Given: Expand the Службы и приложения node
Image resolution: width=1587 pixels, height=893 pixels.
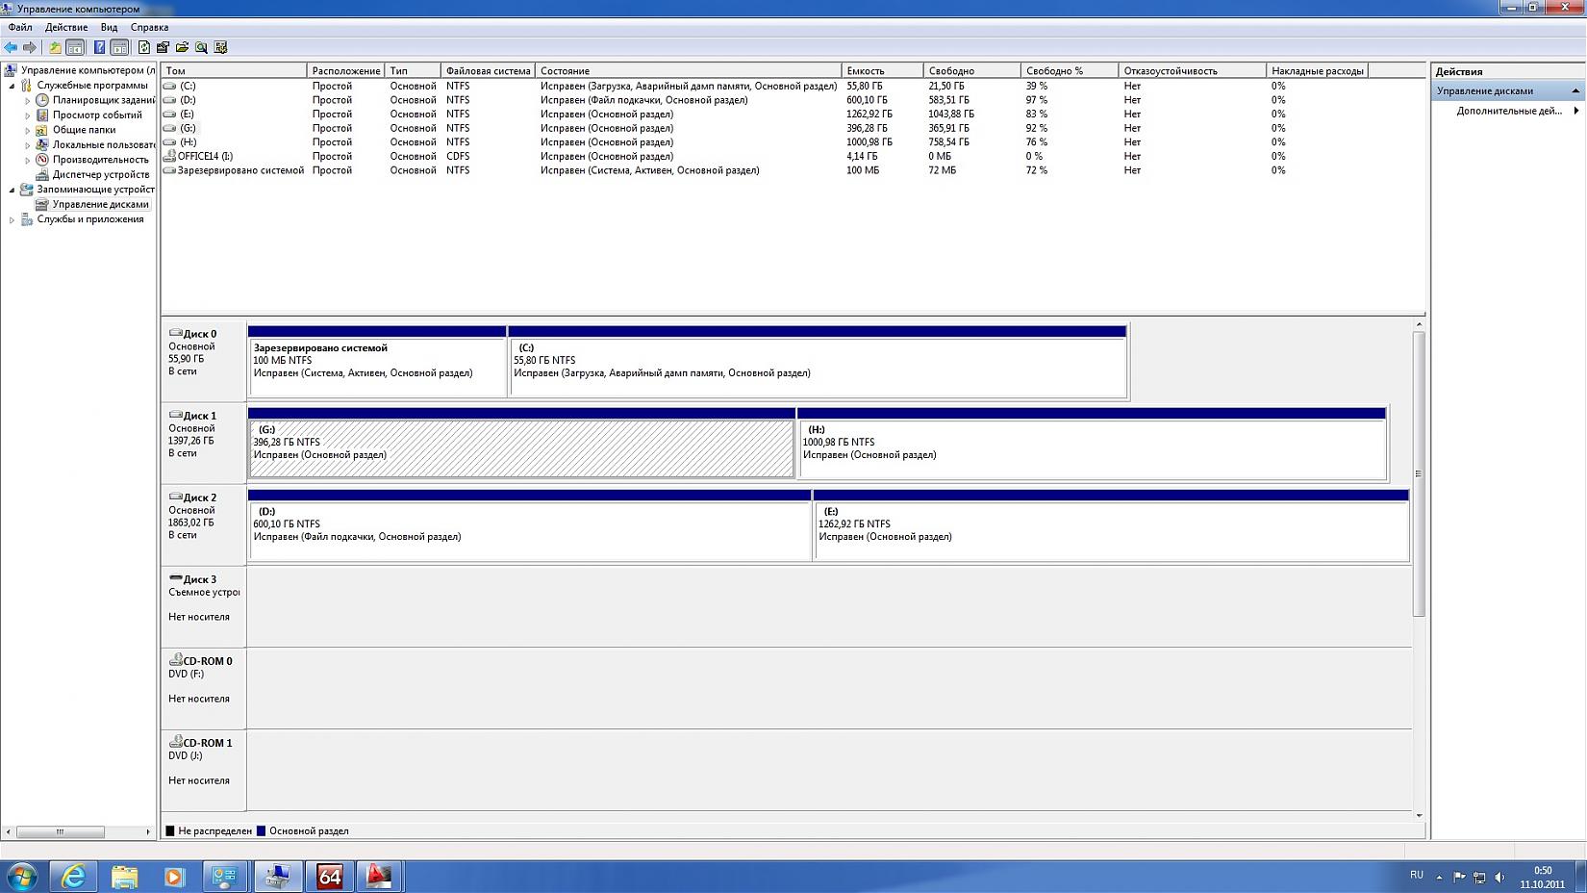Looking at the screenshot, I should click(13, 219).
